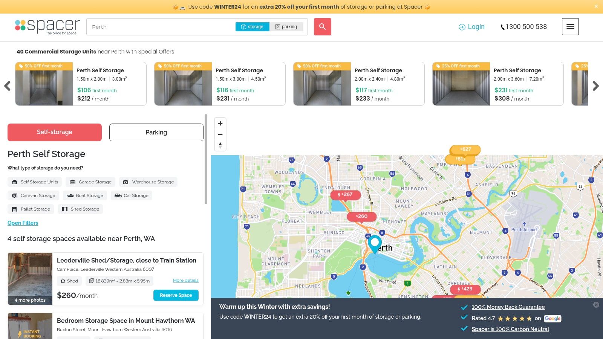Click the red search magnifier icon
This screenshot has height=339, width=603.
pyautogui.click(x=322, y=27)
